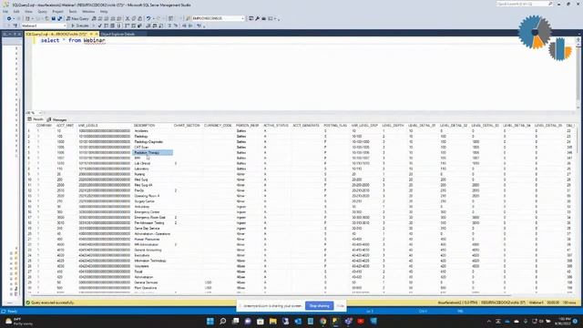
Task: Click the query editor vertical scrollbar
Action: click(578, 73)
